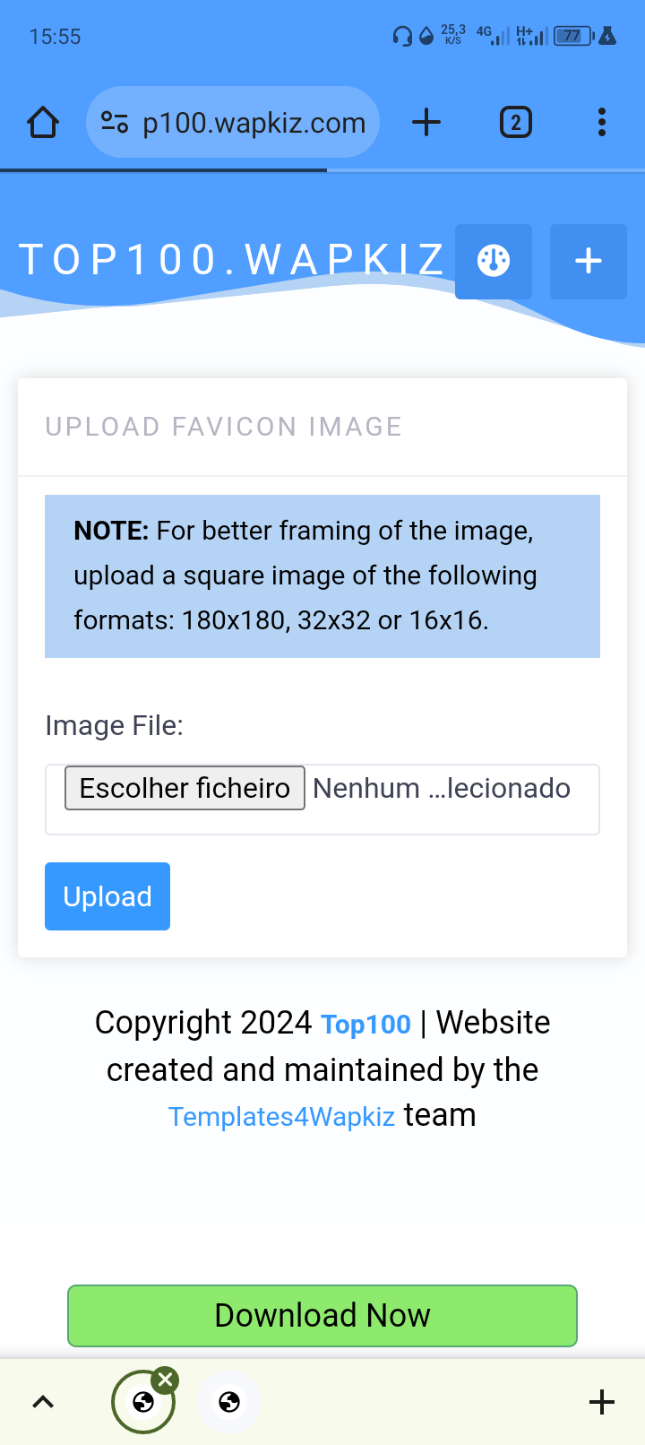645x1445 pixels.
Task: Open a new tab with plus icon
Action: (x=426, y=122)
